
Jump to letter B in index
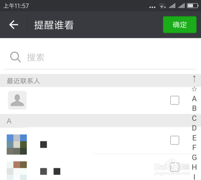(194, 108)
